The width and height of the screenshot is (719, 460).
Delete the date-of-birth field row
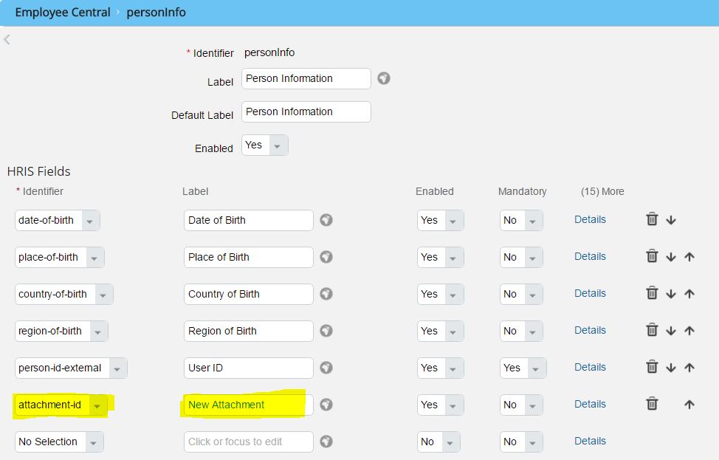click(652, 219)
